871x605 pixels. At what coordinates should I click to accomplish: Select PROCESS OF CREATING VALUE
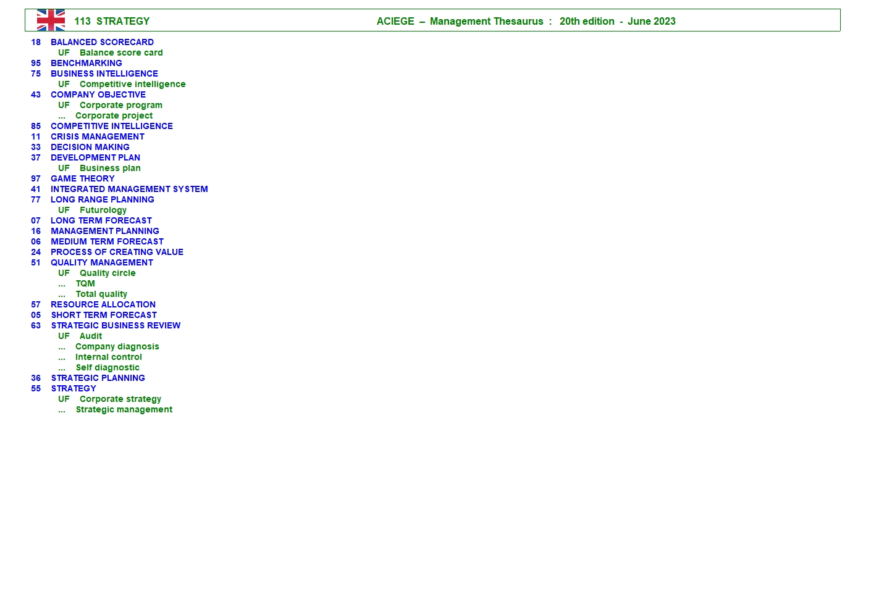117,252
